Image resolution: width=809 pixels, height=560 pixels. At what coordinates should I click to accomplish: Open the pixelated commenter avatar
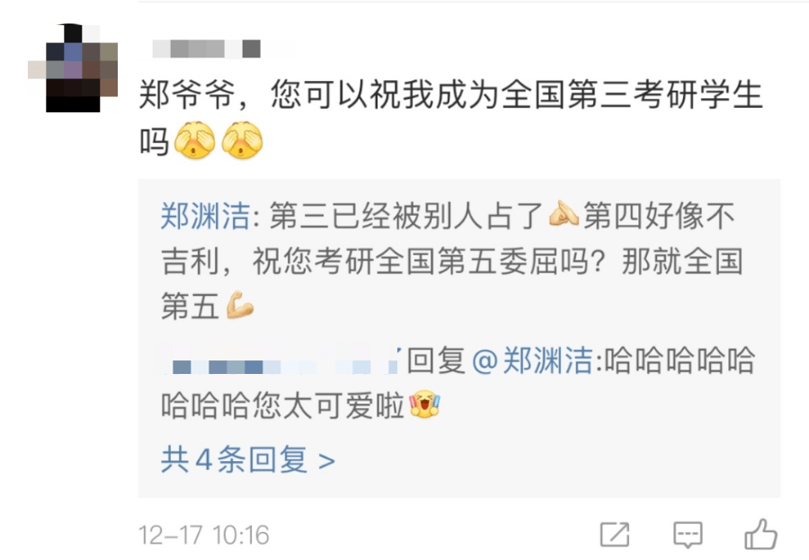click(73, 68)
